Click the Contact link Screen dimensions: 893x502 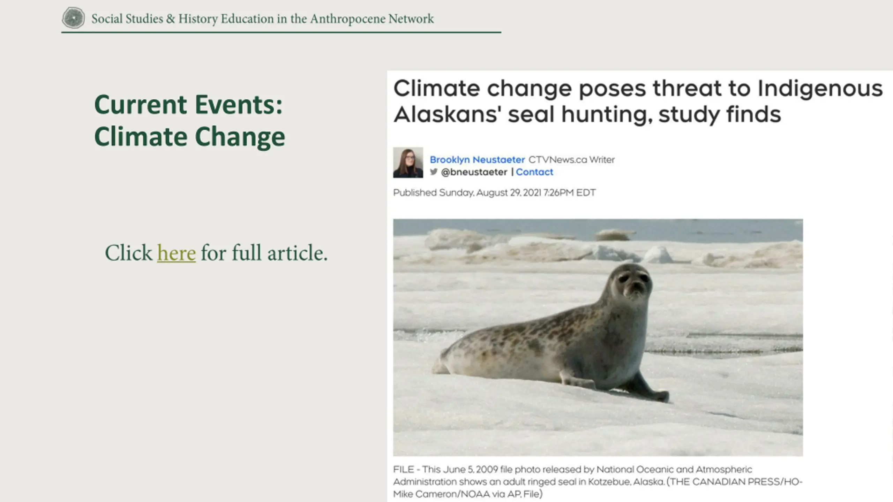pyautogui.click(x=534, y=172)
